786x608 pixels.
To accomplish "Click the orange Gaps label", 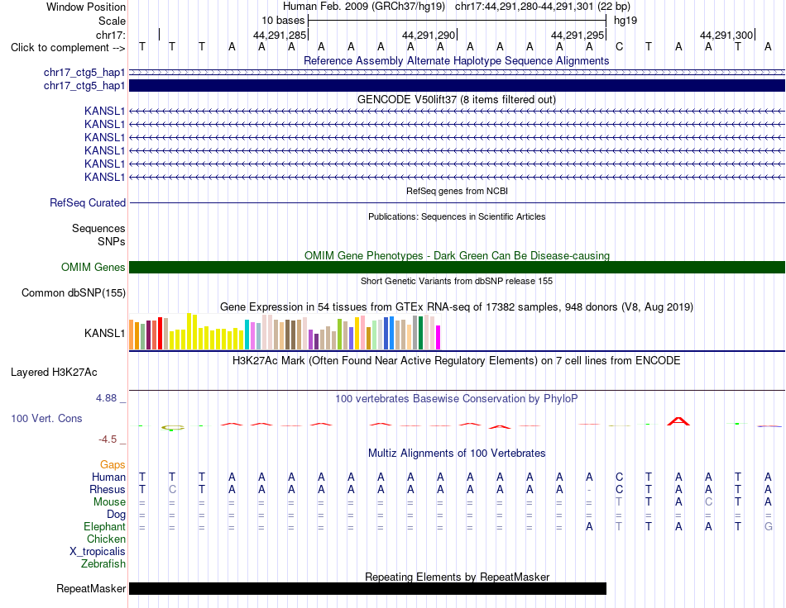I will coord(113,465).
